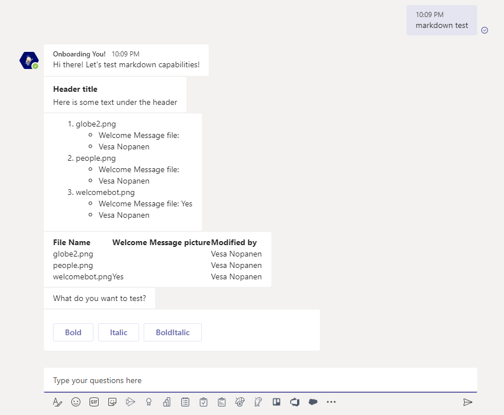The width and height of the screenshot is (504, 415).
Task: Send the message with arrow icon
Action: [x=468, y=402]
